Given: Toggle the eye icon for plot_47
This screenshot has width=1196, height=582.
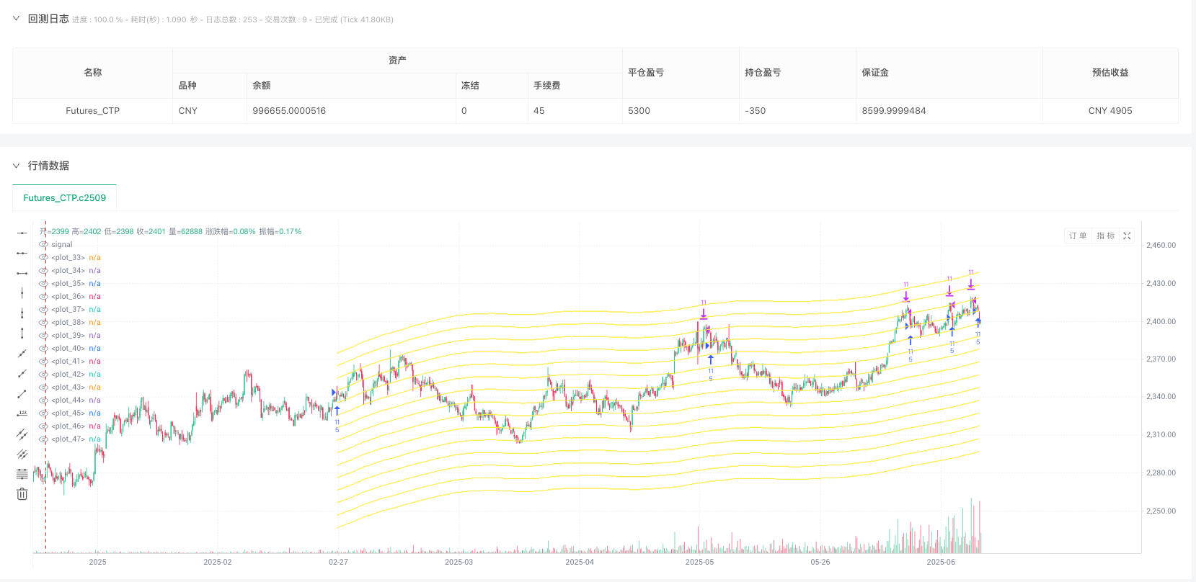Looking at the screenshot, I should [x=43, y=439].
